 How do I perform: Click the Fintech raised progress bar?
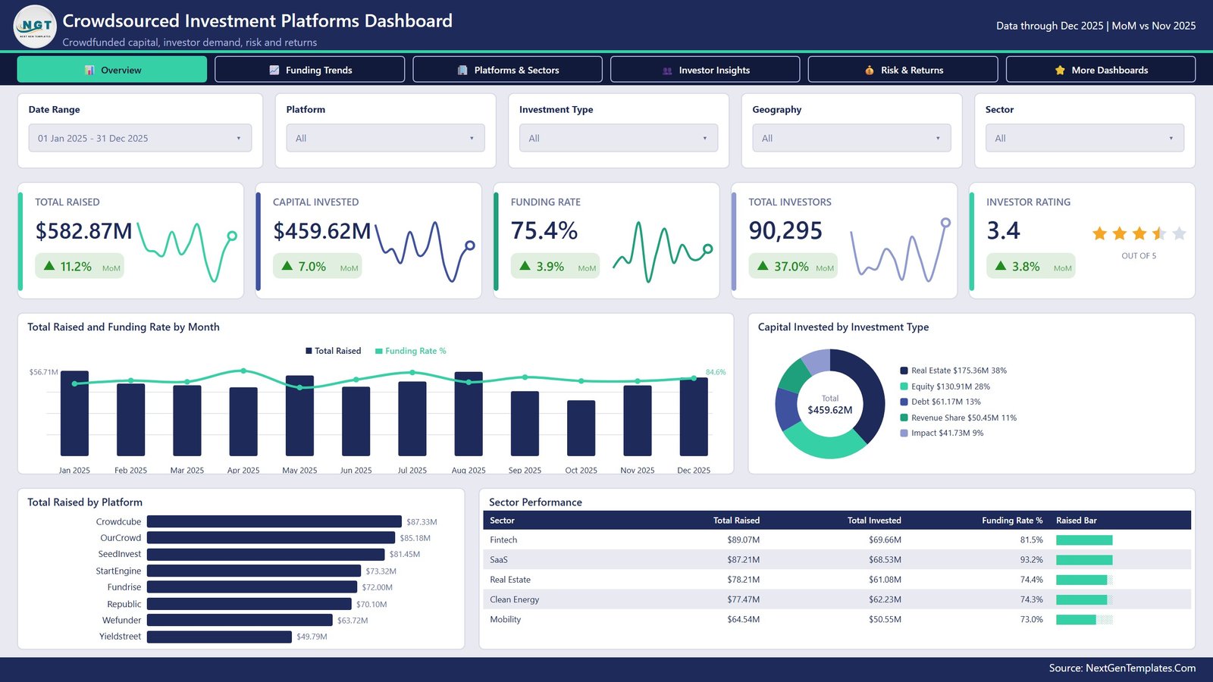click(1084, 540)
